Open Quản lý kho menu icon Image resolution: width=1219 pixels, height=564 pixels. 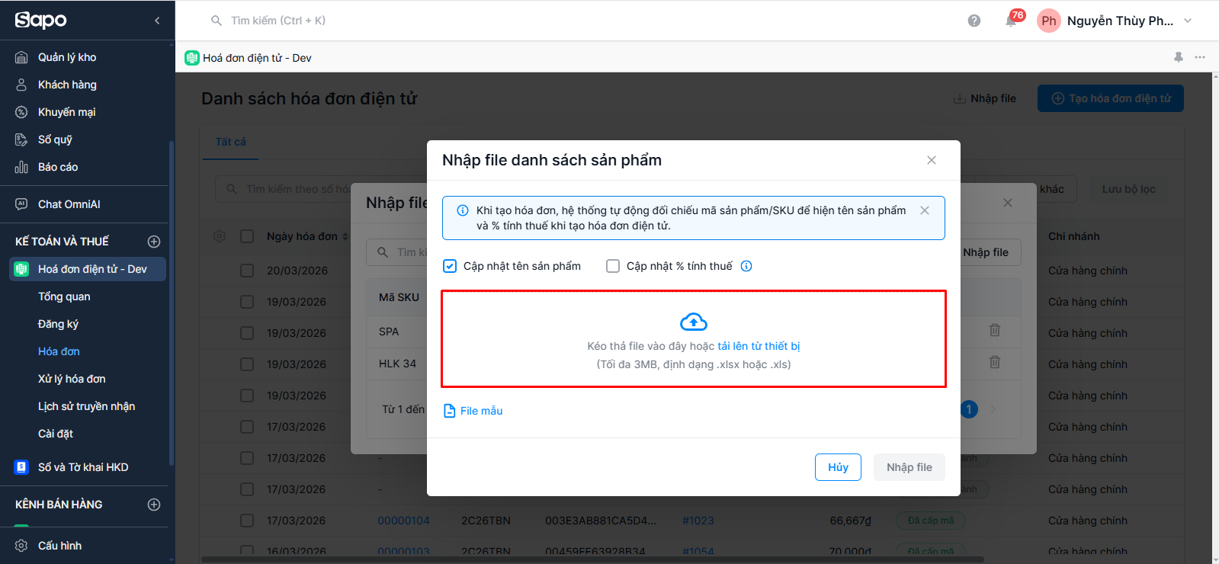tap(21, 57)
